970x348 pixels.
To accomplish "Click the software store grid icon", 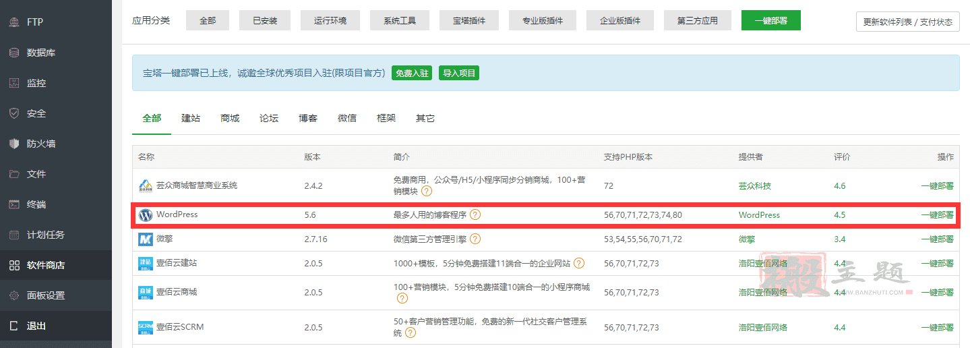I will point(14,265).
